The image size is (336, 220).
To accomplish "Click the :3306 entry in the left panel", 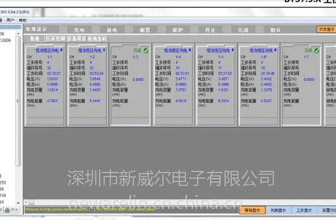I will pos(6,40).
